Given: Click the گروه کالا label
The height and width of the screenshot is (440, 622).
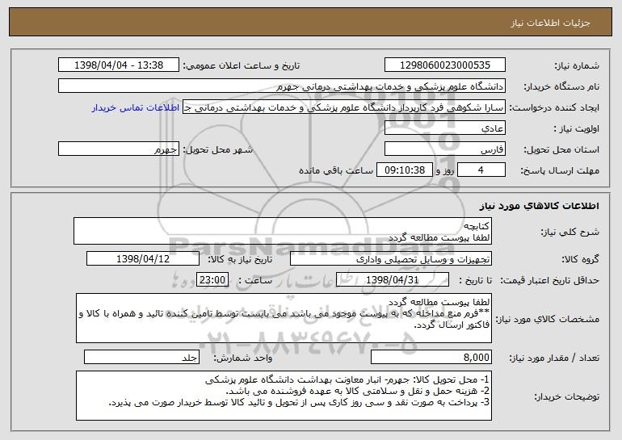Looking at the screenshot, I should tap(581, 259).
